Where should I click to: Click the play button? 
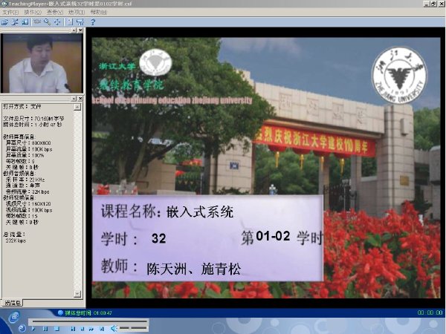[33, 329]
